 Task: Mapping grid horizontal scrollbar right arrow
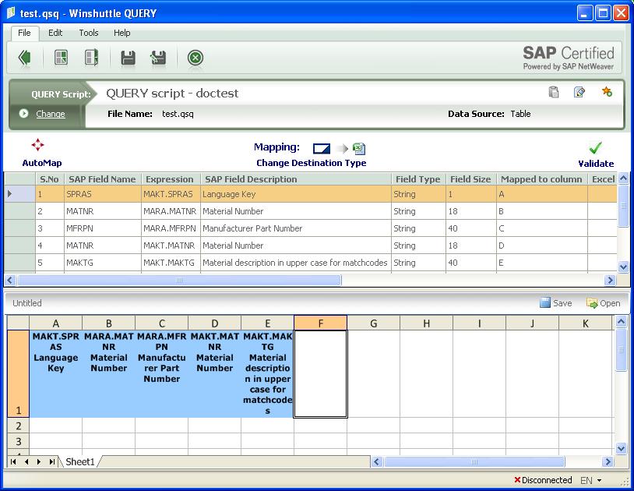coord(610,280)
